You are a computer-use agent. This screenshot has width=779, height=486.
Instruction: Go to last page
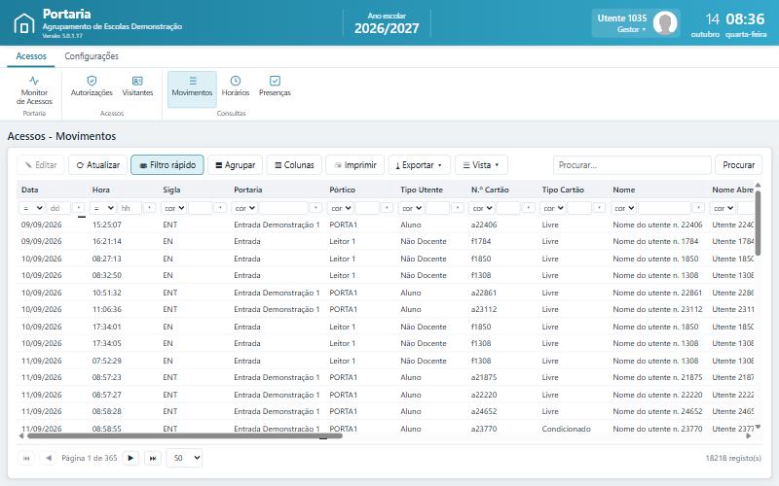(153, 458)
